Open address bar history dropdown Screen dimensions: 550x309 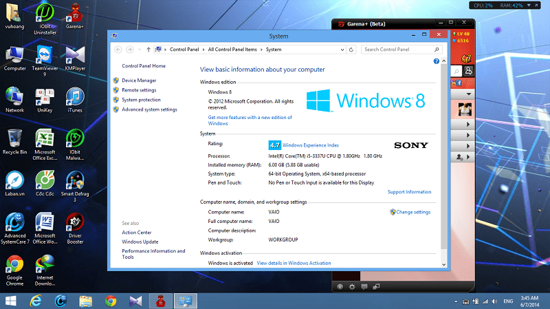[x=342, y=50]
